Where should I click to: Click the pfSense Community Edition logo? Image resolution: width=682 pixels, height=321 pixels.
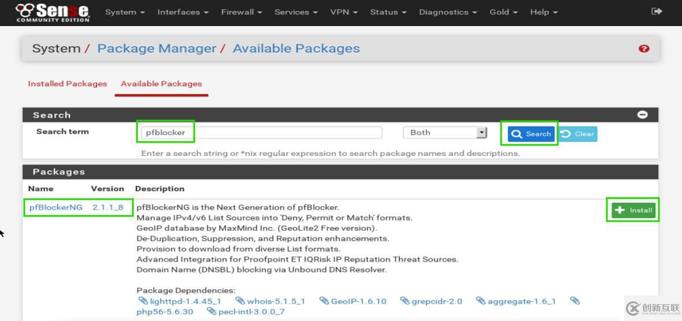click(53, 12)
